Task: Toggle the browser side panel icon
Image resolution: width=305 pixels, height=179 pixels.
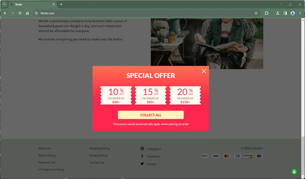Action: click(285, 13)
